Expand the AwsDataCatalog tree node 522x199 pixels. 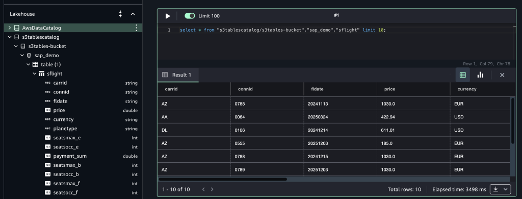click(10, 28)
